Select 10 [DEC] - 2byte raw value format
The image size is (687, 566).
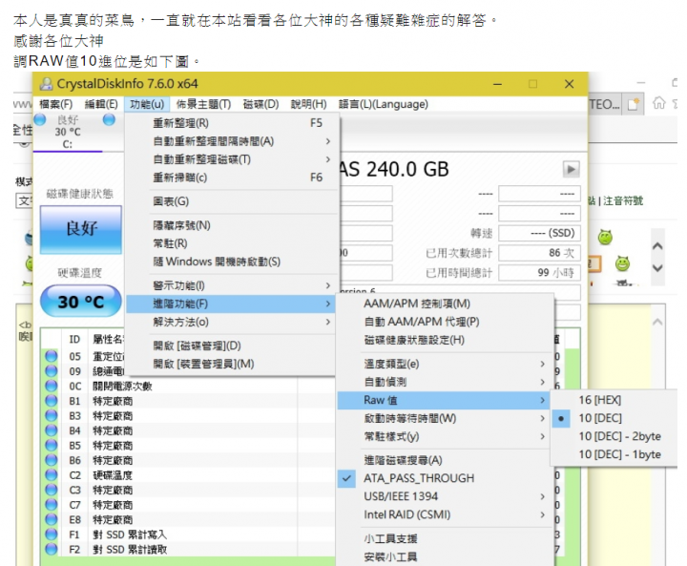coord(614,436)
